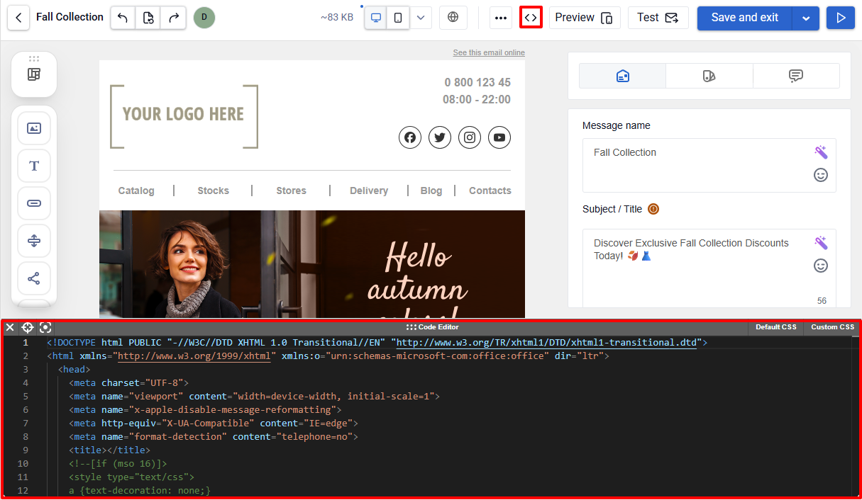Select the Button block icon in sidebar
The height and width of the screenshot is (500, 862).
click(x=34, y=203)
